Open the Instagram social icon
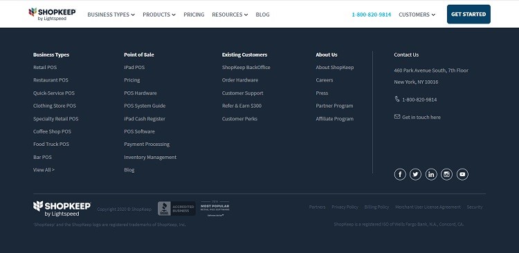Image resolution: width=519 pixels, height=253 pixels. 446,174
